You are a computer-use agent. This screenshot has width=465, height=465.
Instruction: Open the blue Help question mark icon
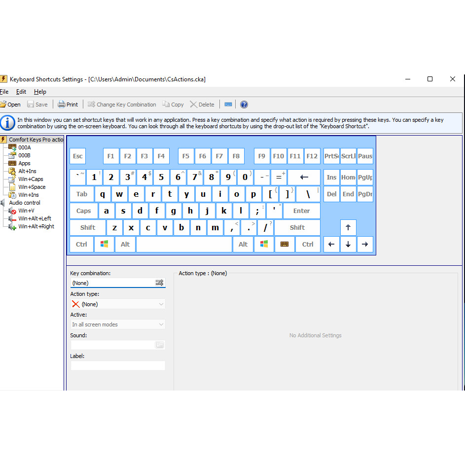pos(244,105)
